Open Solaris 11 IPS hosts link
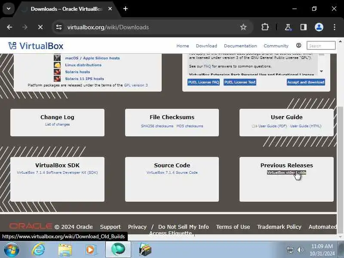This screenshot has width=344, height=258. 84,79
